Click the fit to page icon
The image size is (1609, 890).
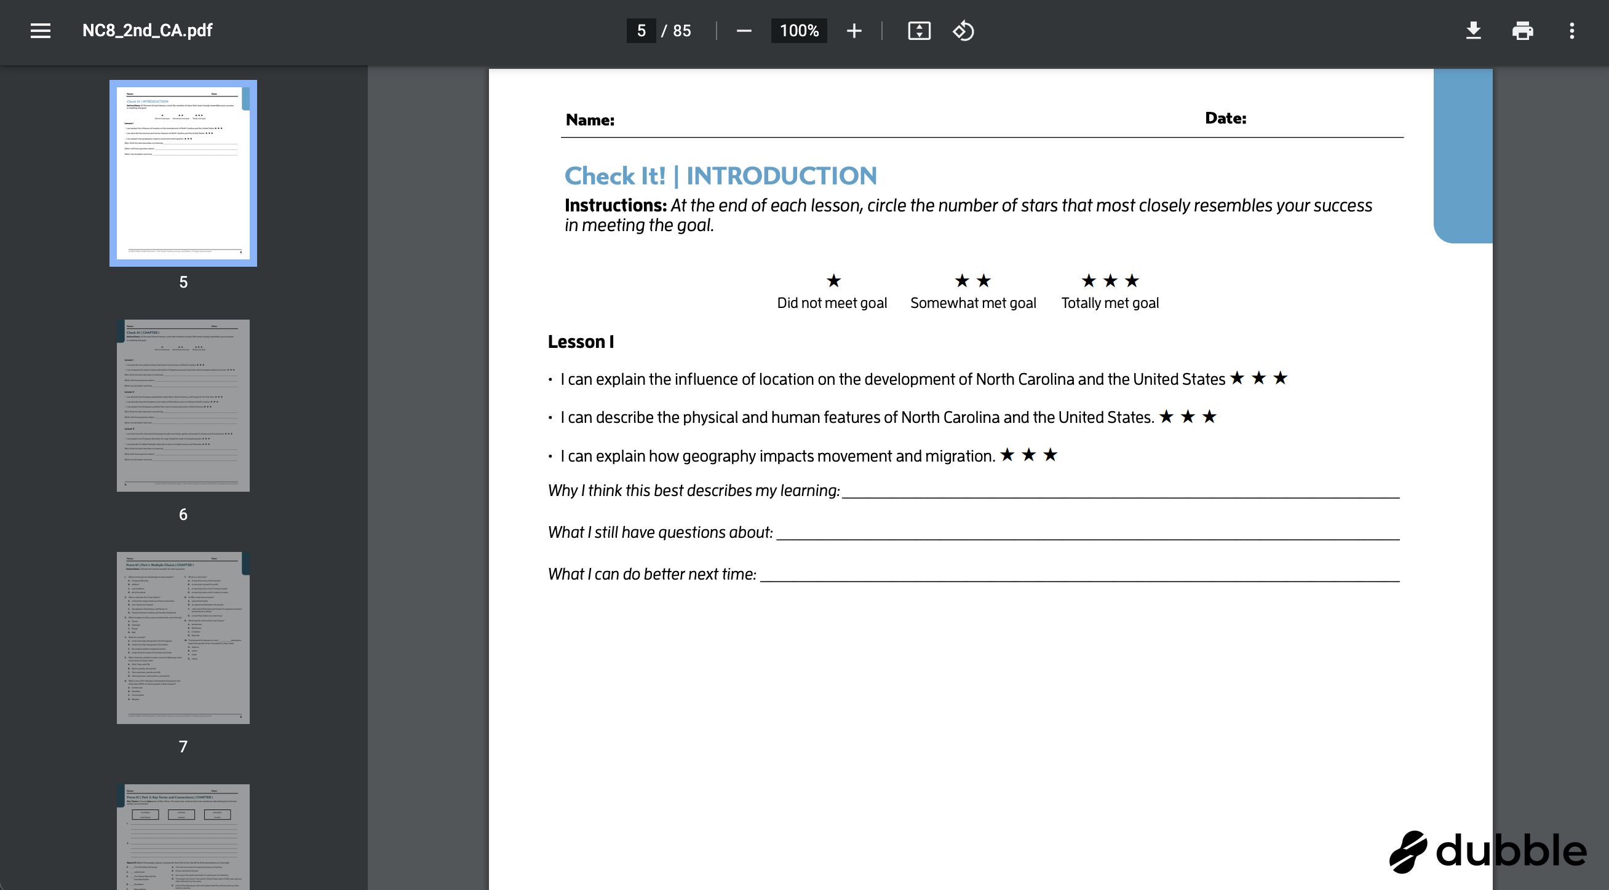[x=919, y=31]
